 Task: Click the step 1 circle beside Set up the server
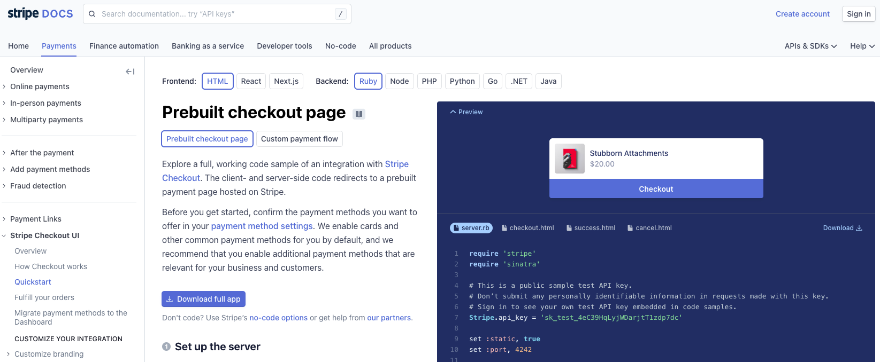166,347
